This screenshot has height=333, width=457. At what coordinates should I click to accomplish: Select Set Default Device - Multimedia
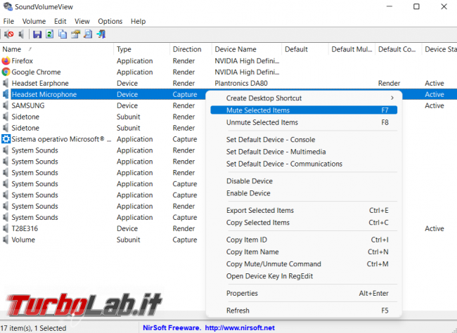tap(304, 152)
